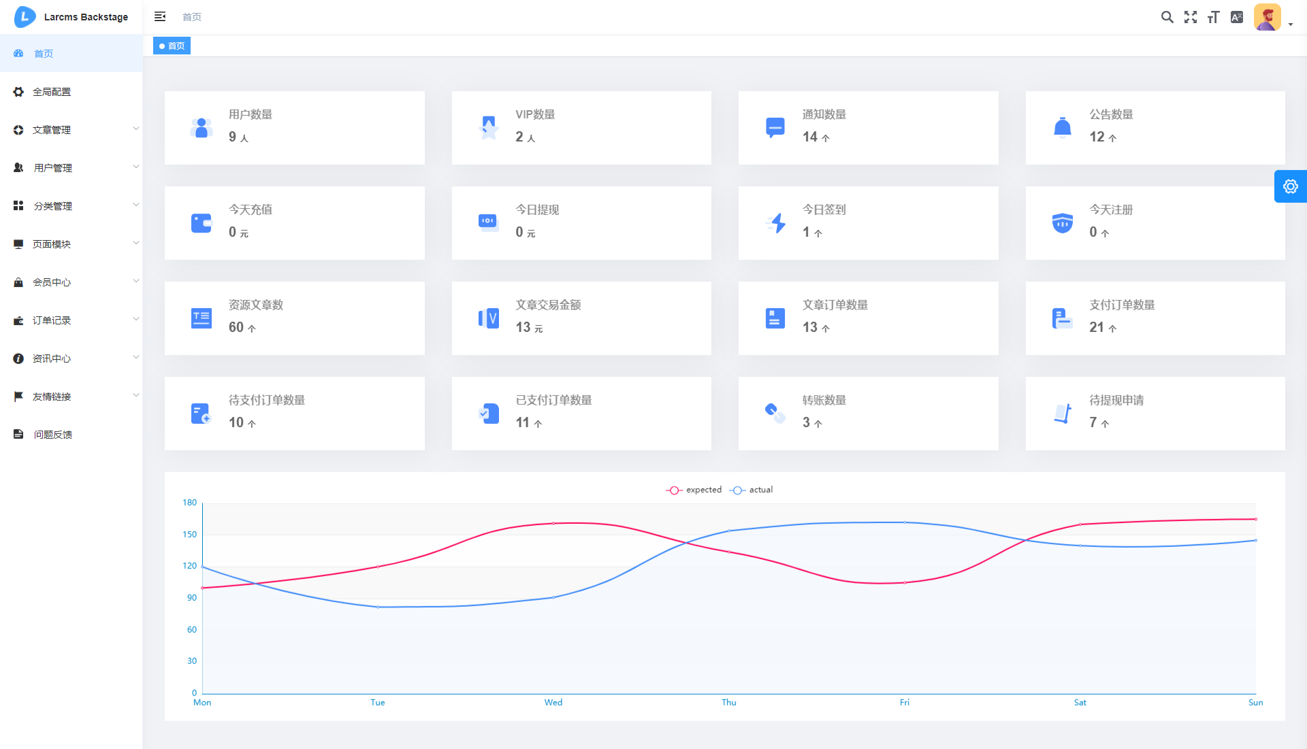
Task: Select the 问题反馈 sidebar icon
Action: click(18, 434)
